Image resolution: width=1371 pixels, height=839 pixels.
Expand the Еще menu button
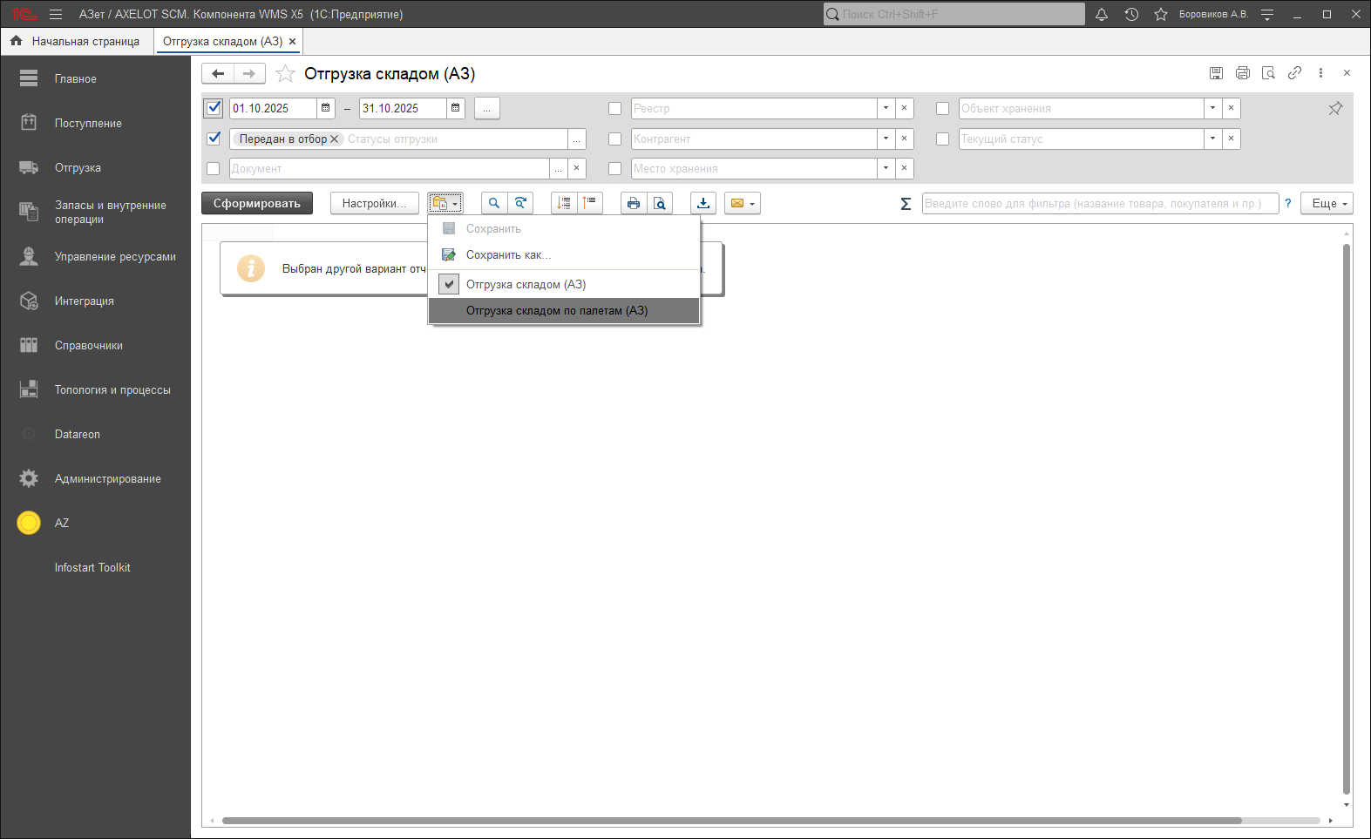(x=1327, y=203)
